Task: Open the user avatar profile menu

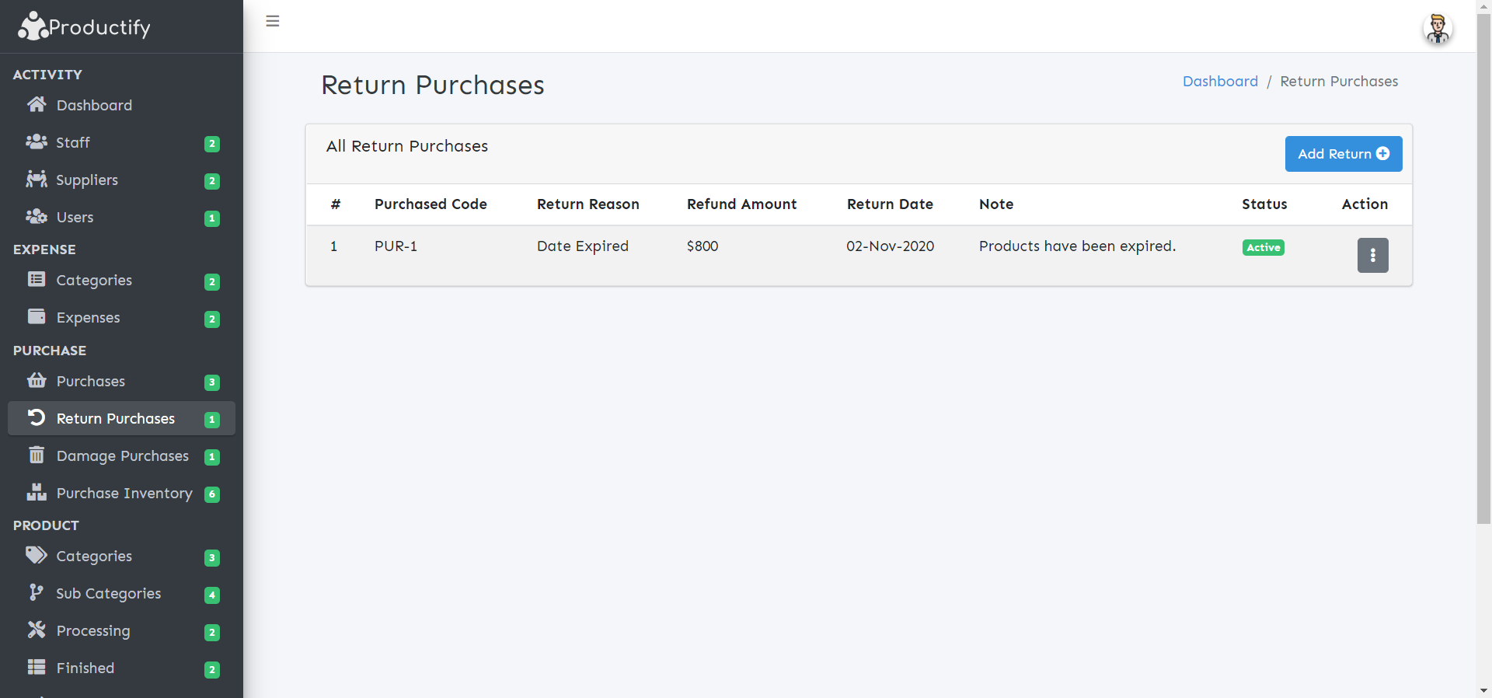Action: click(1437, 29)
